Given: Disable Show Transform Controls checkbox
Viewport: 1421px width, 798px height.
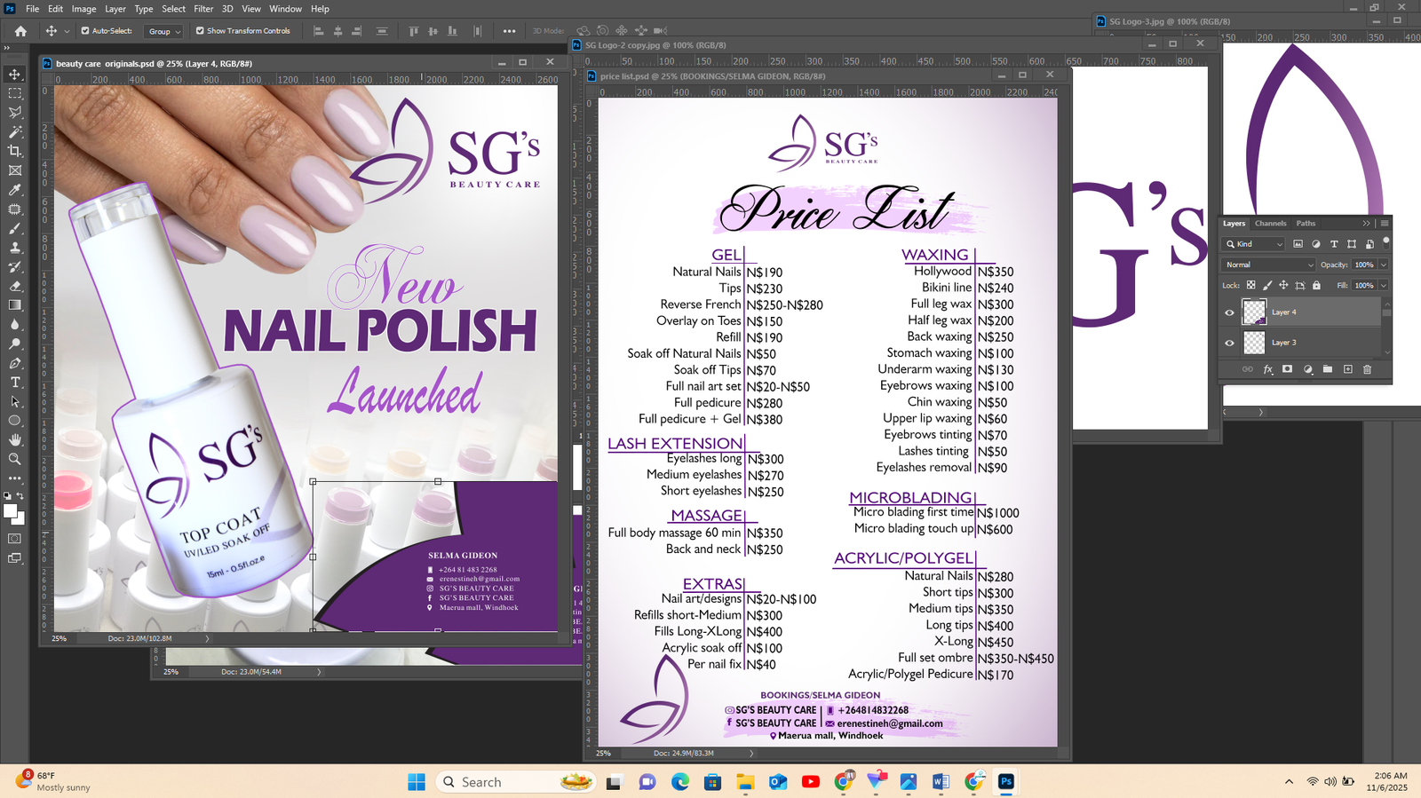Looking at the screenshot, I should pyautogui.click(x=200, y=31).
